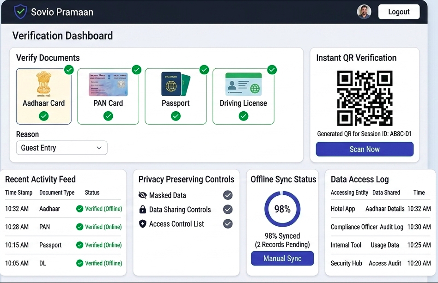Click the 10:05 AM DL verified icon

(79, 263)
